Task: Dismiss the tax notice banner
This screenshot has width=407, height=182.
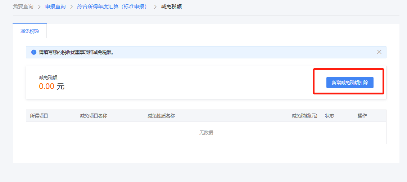Action: (379, 52)
